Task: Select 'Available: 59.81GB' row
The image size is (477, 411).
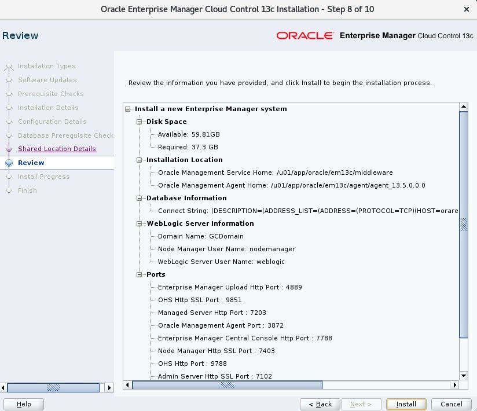Action: pyautogui.click(x=189, y=134)
